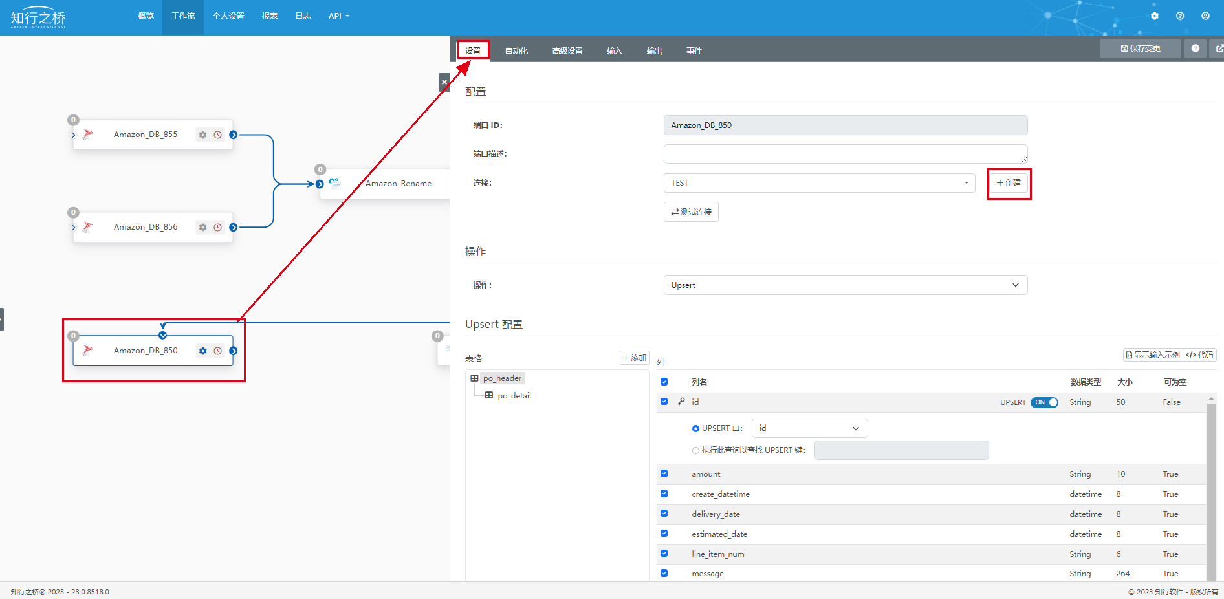1224x599 pixels.
Task: Open the 连接 TEST dropdown
Action: [819, 183]
